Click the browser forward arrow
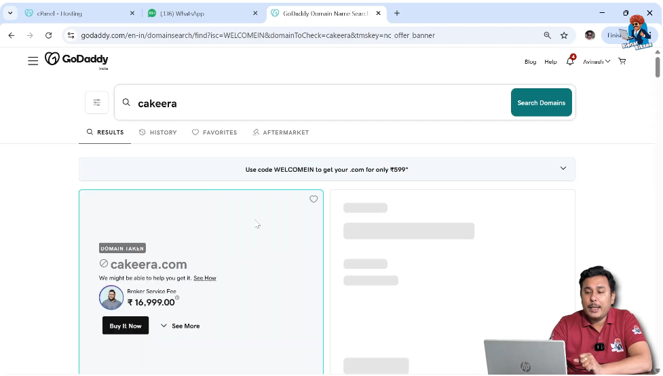Screen dimensions: 663x376 (30, 35)
